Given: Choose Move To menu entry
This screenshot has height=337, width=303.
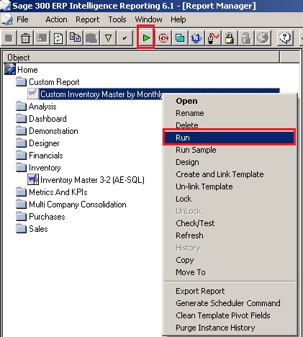Looking at the screenshot, I should [229, 272].
